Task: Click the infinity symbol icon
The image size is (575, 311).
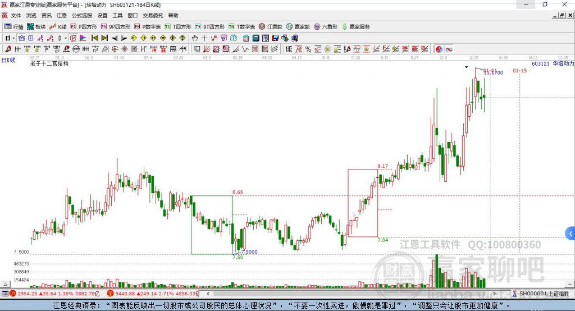Action: [449, 49]
